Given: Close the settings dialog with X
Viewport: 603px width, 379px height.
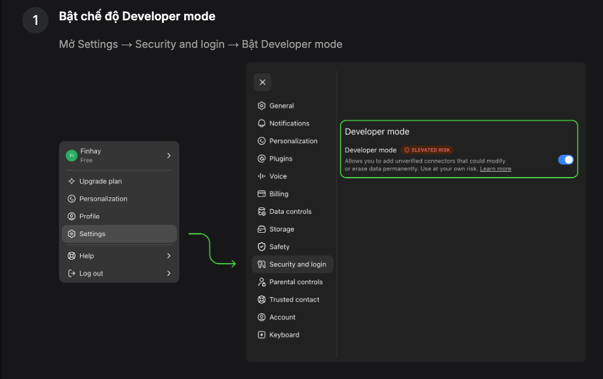Looking at the screenshot, I should [263, 83].
